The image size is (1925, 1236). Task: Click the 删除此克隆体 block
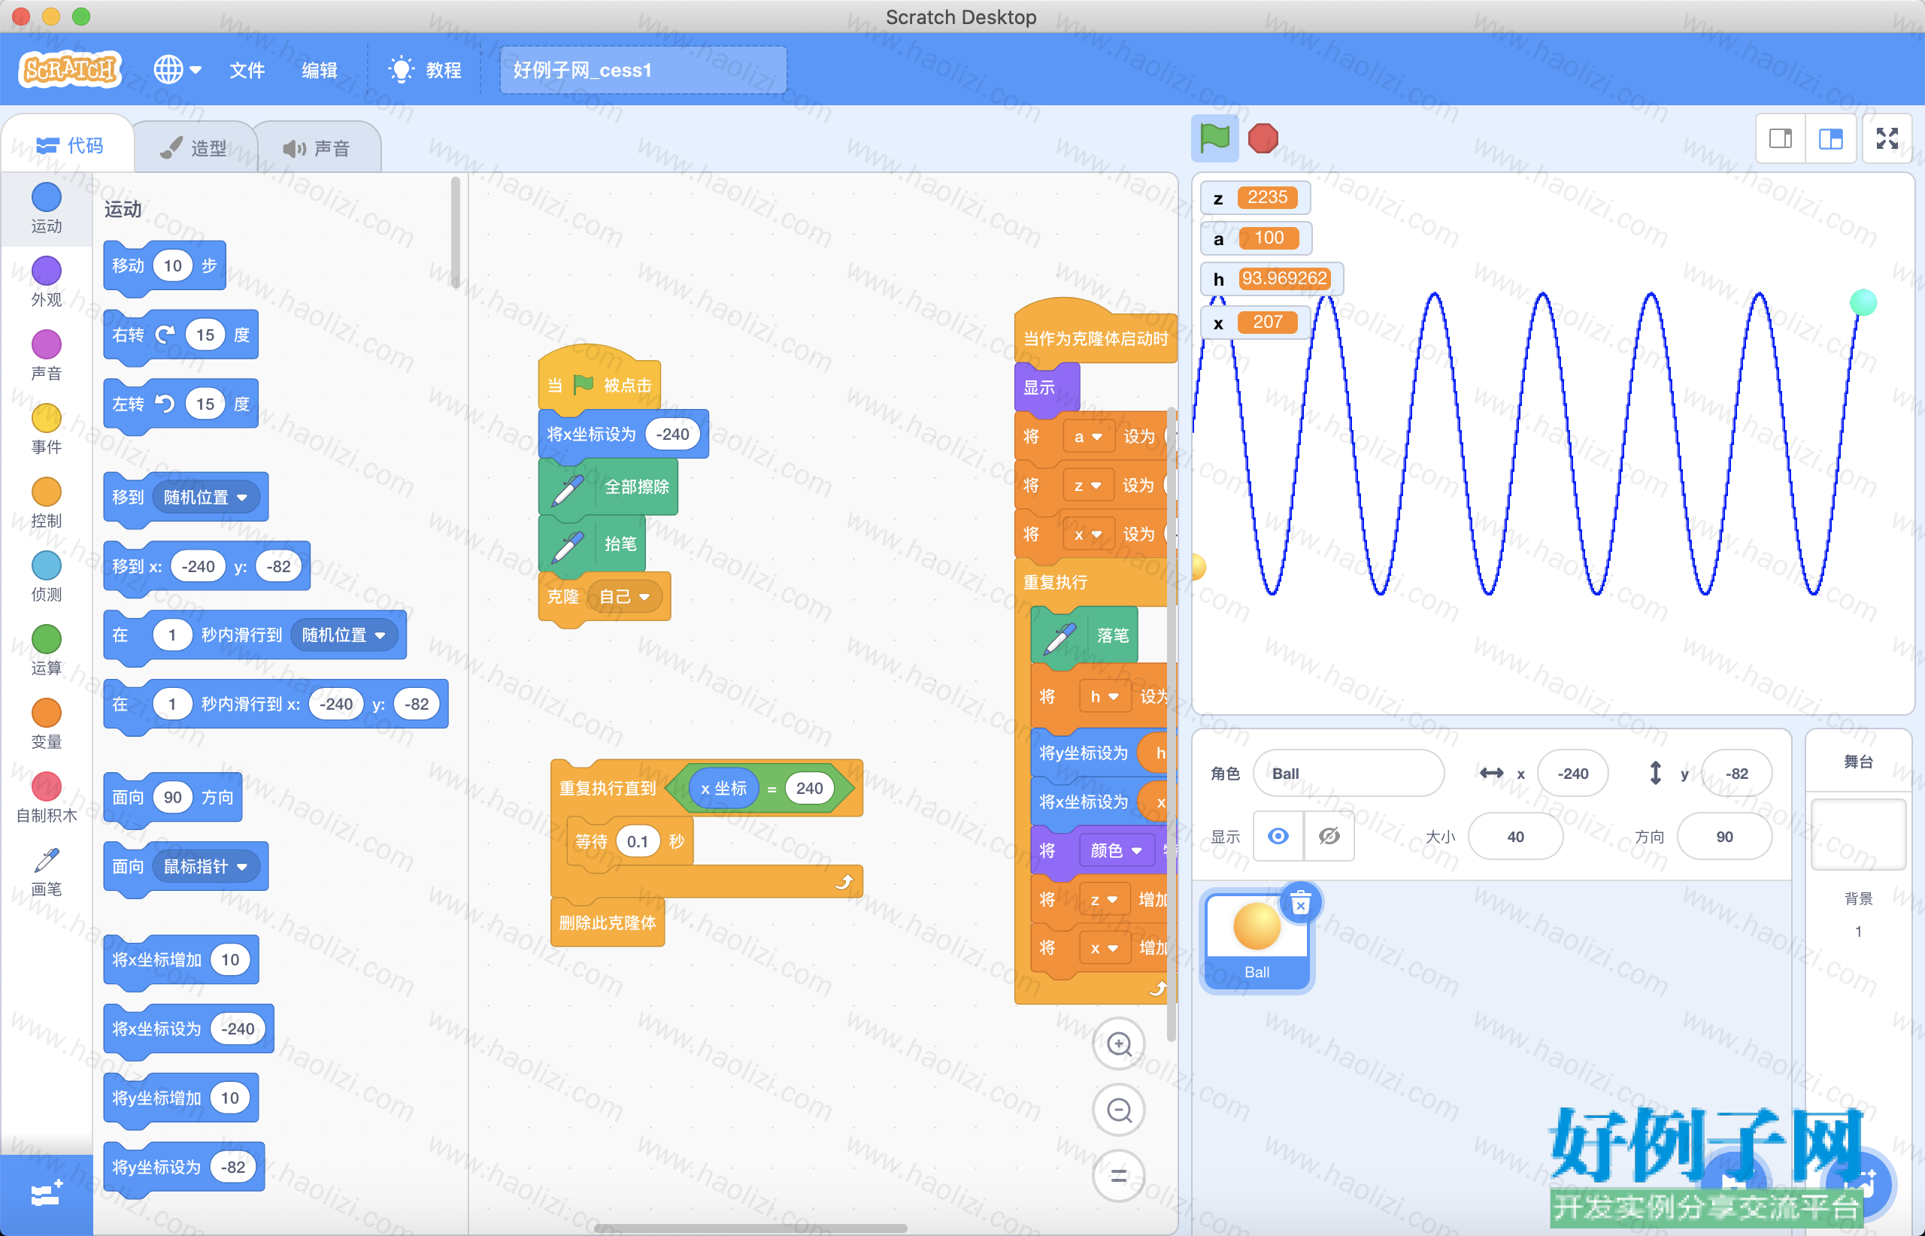pos(608,922)
